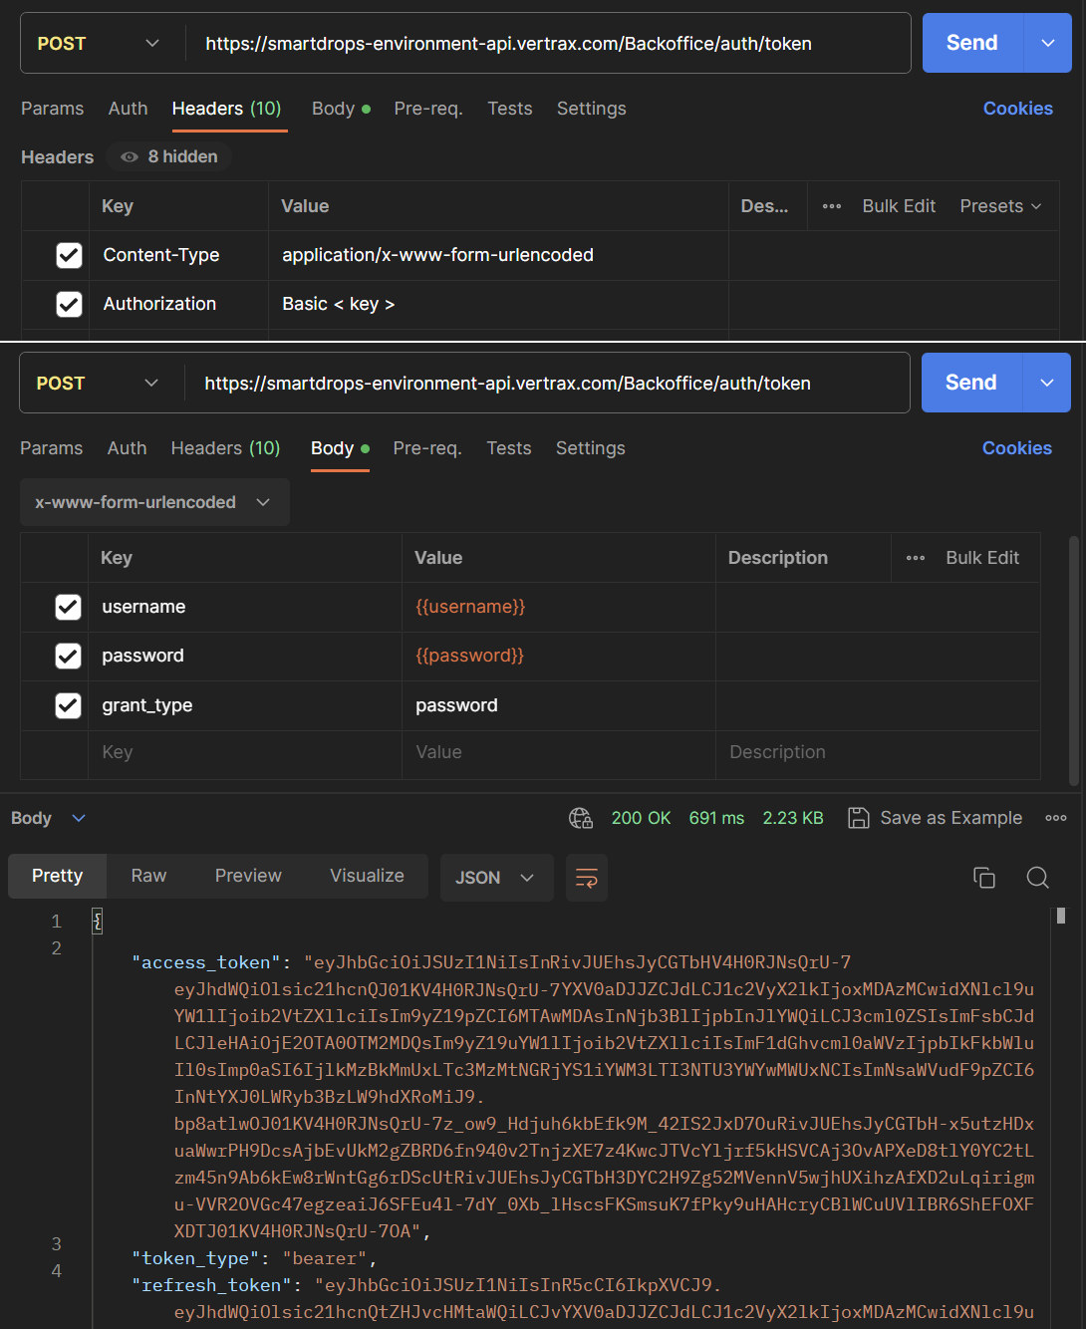
Task: Click the "token_type" key in response
Action: pos(195,1258)
